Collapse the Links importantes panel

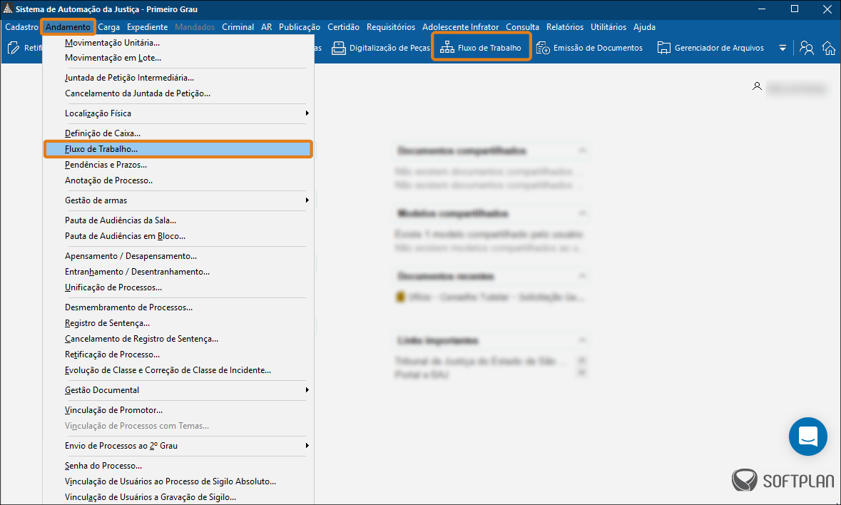583,340
